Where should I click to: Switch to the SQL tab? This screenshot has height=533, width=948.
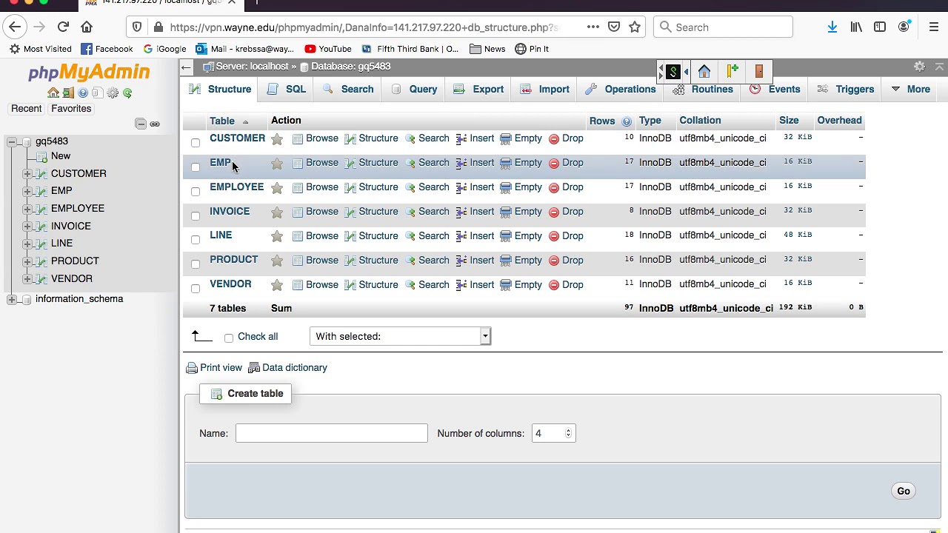(287, 89)
